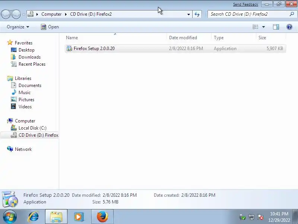Expand the arrow after Computer in address bar
Image resolution: width=298 pixels, height=224 pixels.
point(66,14)
